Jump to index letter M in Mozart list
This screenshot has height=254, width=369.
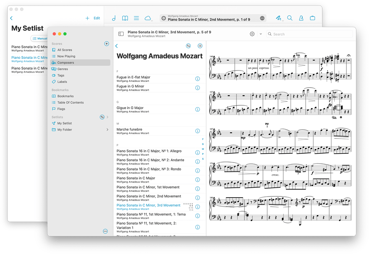click(x=203, y=149)
